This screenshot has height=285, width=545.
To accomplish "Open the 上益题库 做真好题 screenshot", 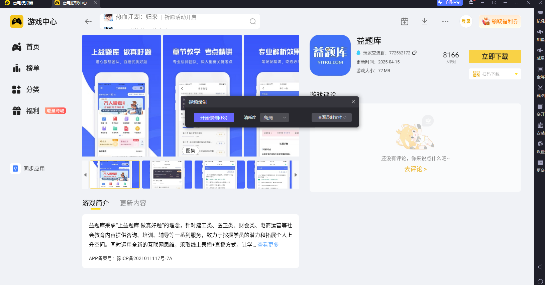I will 121,95.
